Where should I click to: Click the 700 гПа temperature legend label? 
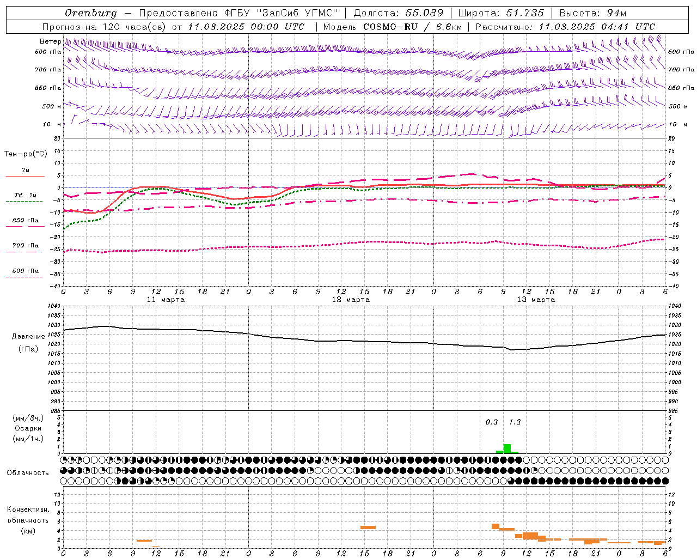26,245
